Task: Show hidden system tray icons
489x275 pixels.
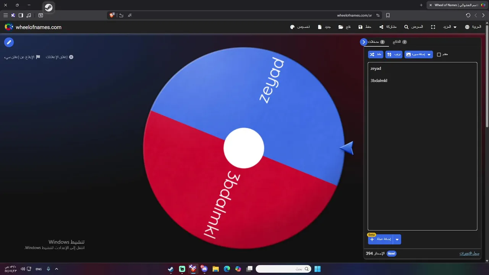Action: tap(57, 269)
